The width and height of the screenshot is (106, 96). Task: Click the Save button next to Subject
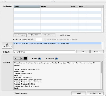(83, 52)
